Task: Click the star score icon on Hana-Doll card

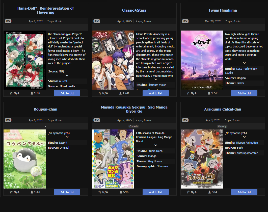Action: point(11,93)
